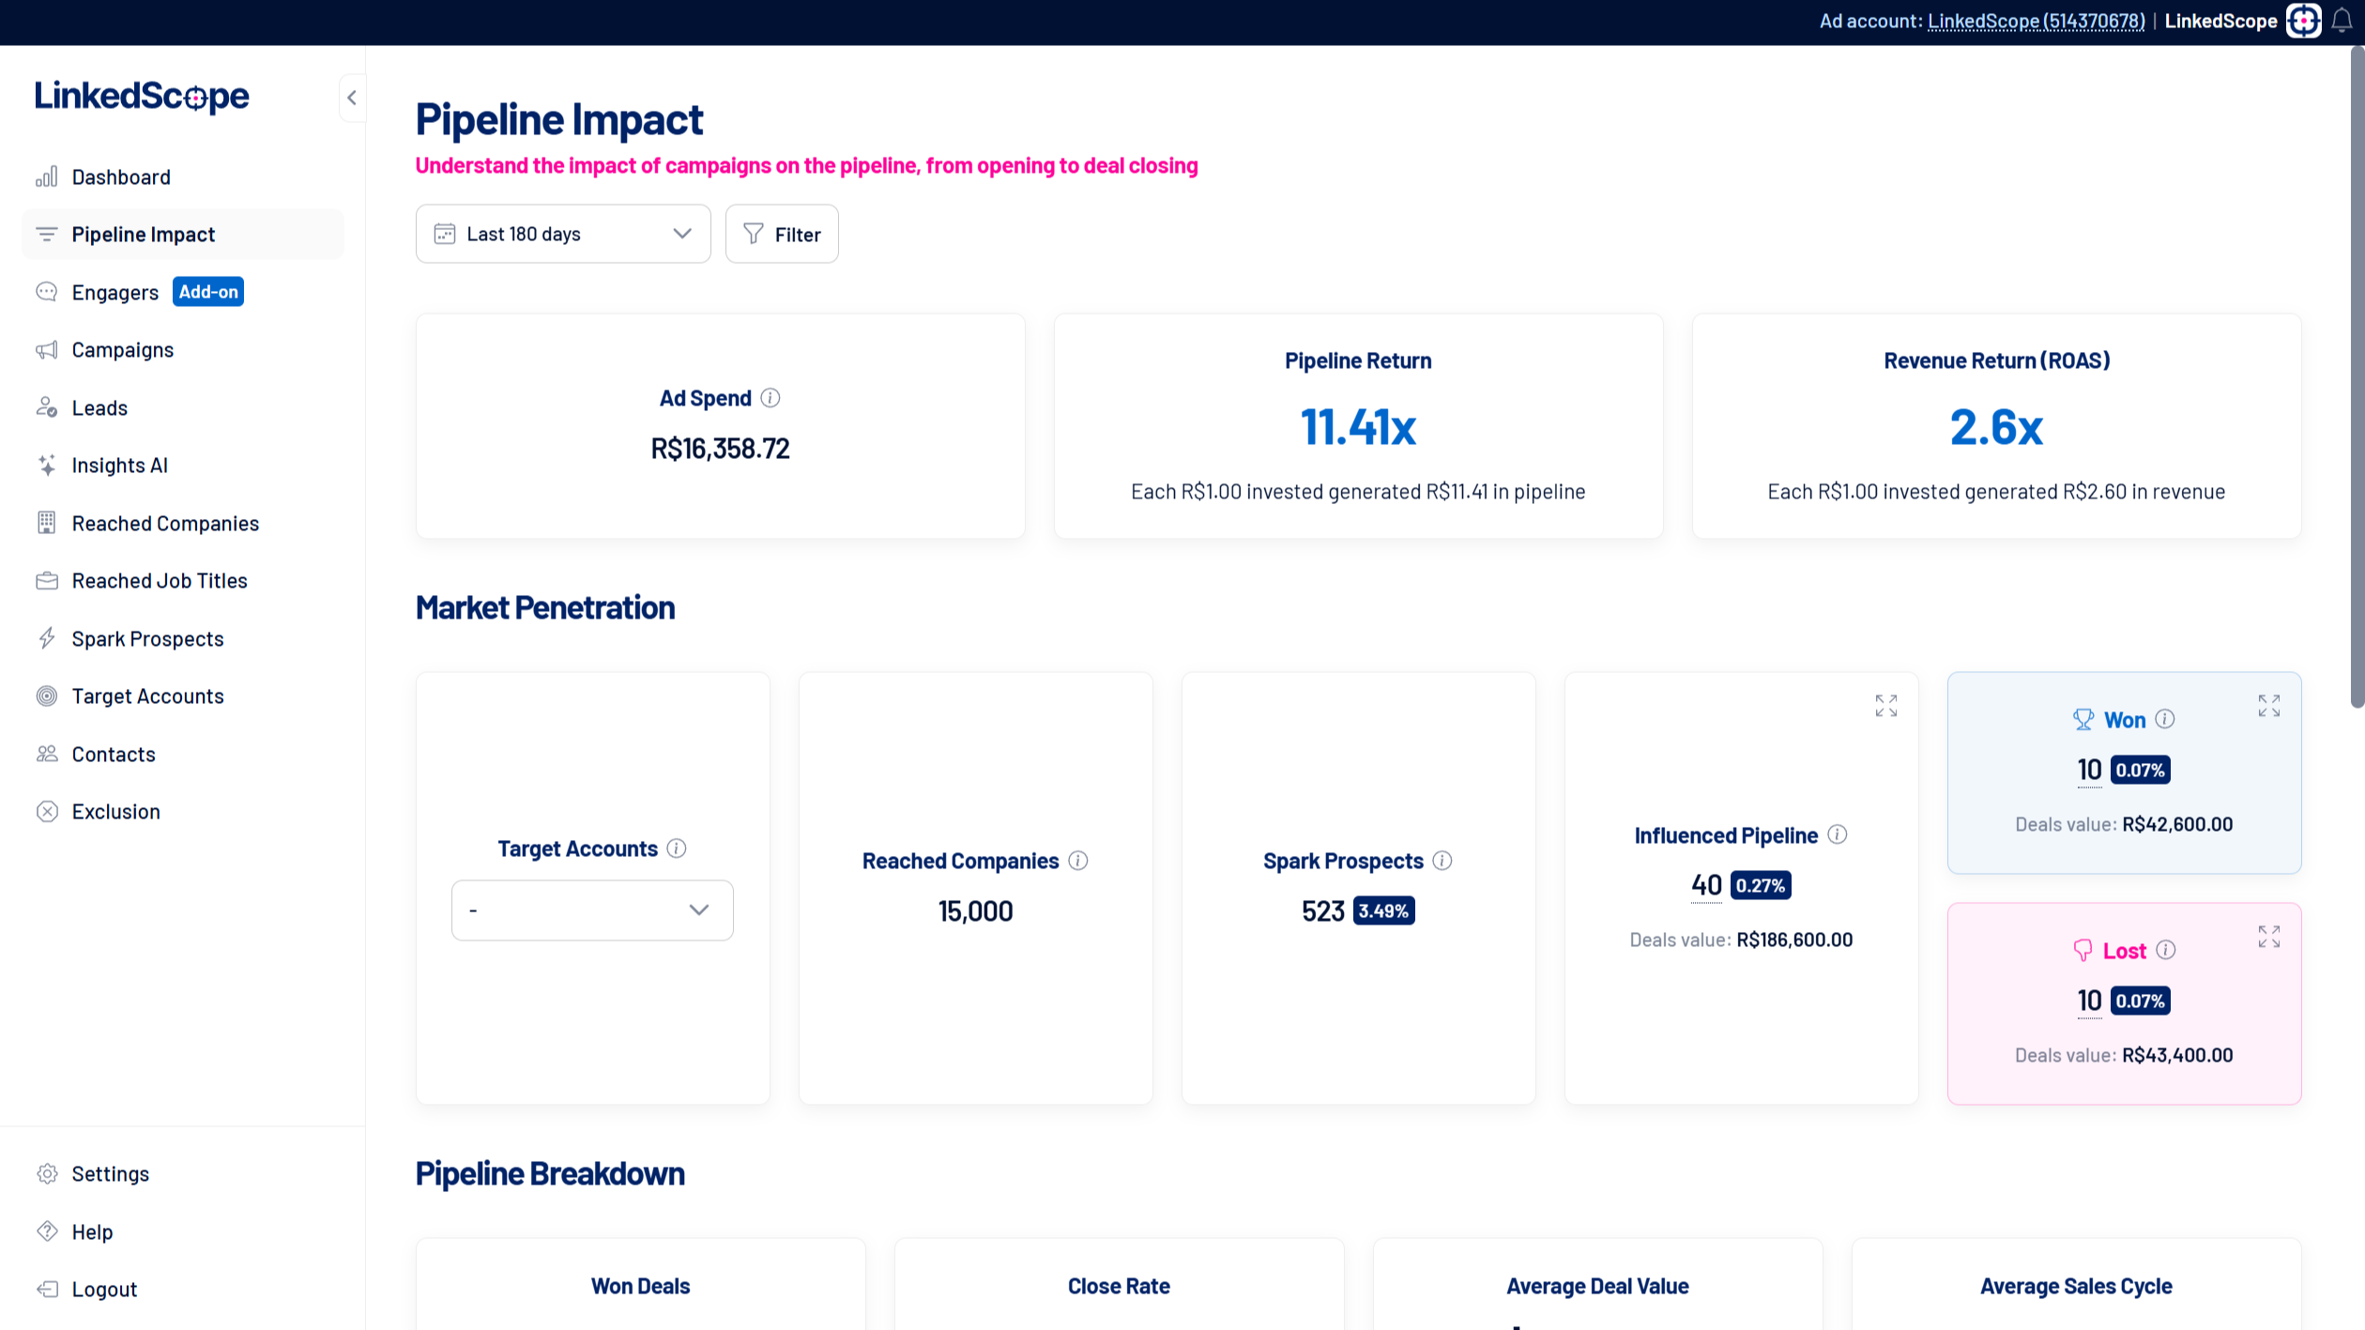The height and width of the screenshot is (1330, 2365).
Task: Click the Average Deal Value heading
Action: [x=1597, y=1286]
